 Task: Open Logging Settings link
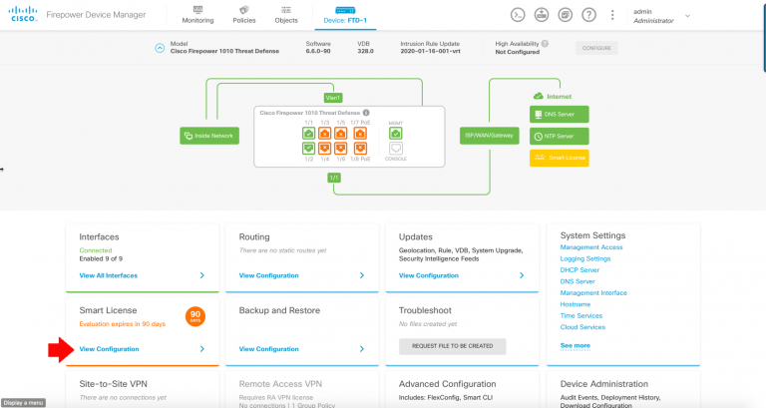click(x=585, y=258)
